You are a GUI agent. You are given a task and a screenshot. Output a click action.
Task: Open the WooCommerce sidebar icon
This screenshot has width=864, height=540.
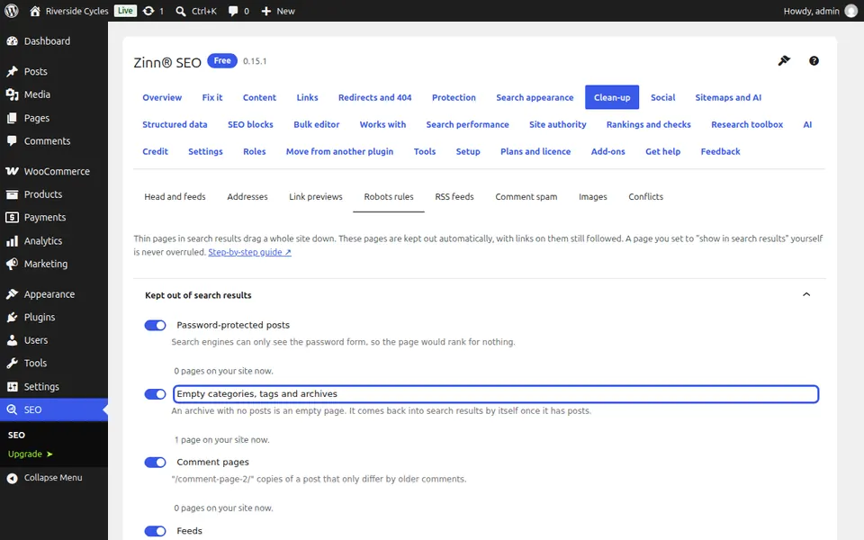[x=12, y=171]
